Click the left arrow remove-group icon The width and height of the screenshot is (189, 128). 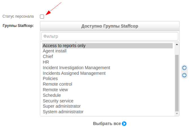pyautogui.click(x=184, y=75)
